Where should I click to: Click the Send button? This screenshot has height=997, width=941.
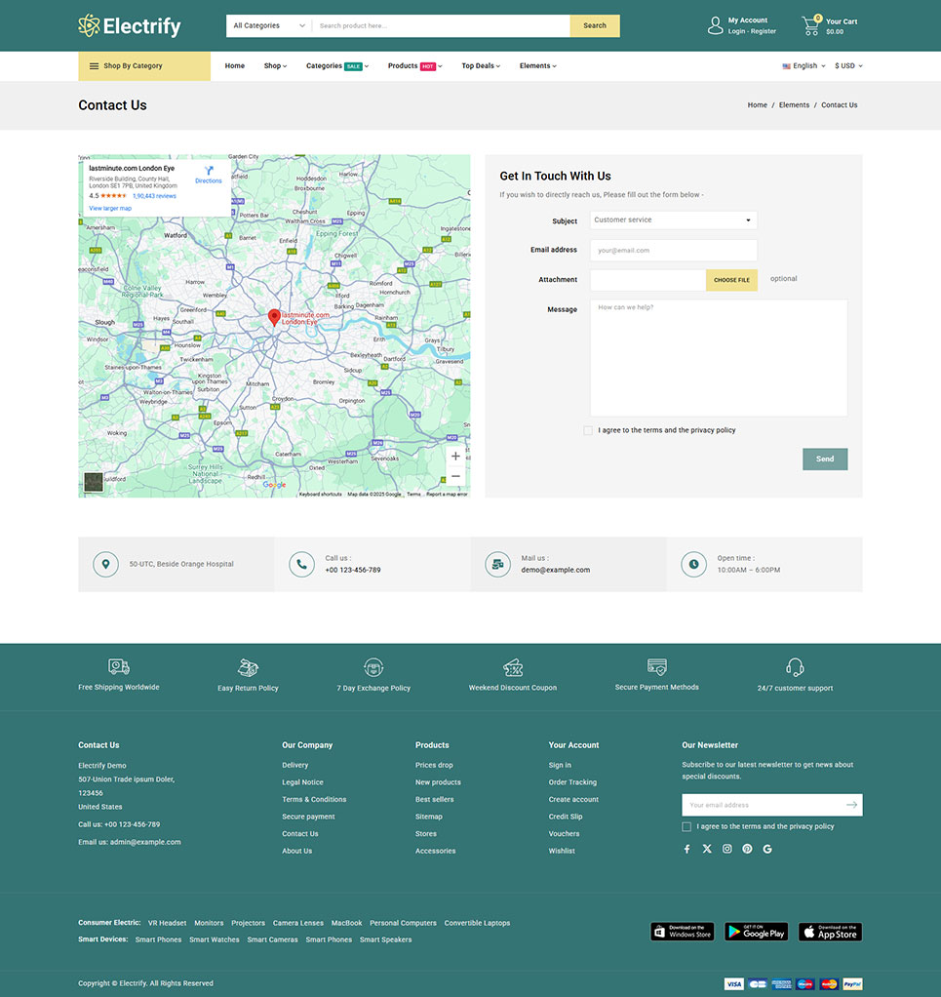825,459
